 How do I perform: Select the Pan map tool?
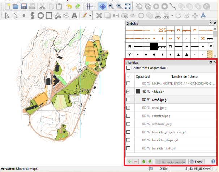coord(103,6)
